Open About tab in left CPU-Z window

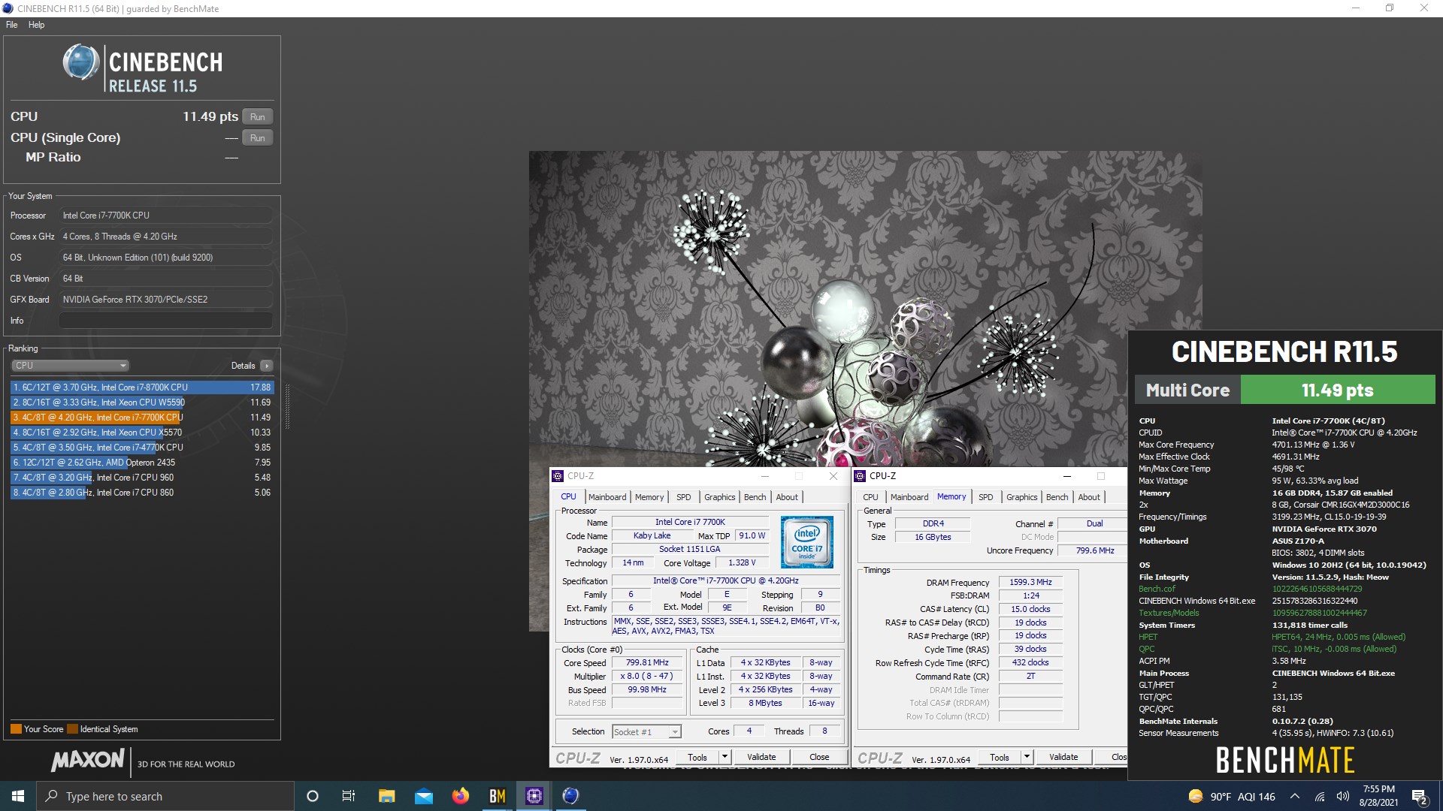tap(787, 497)
